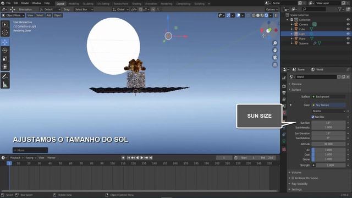
Task: Adjust the Air density slider
Action: [328, 150]
